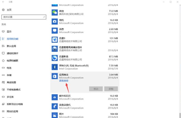Click the Xunlei 9 (迅雷9) app icon
Screen dimensions: 181x118
pyautogui.click(x=55, y=40)
